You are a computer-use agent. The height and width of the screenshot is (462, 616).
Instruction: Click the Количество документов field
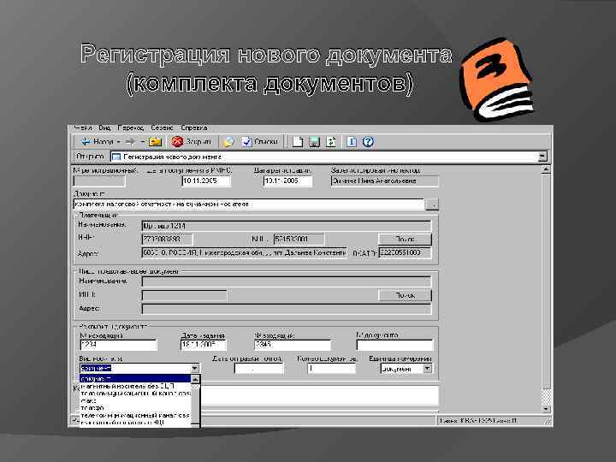[331, 369]
